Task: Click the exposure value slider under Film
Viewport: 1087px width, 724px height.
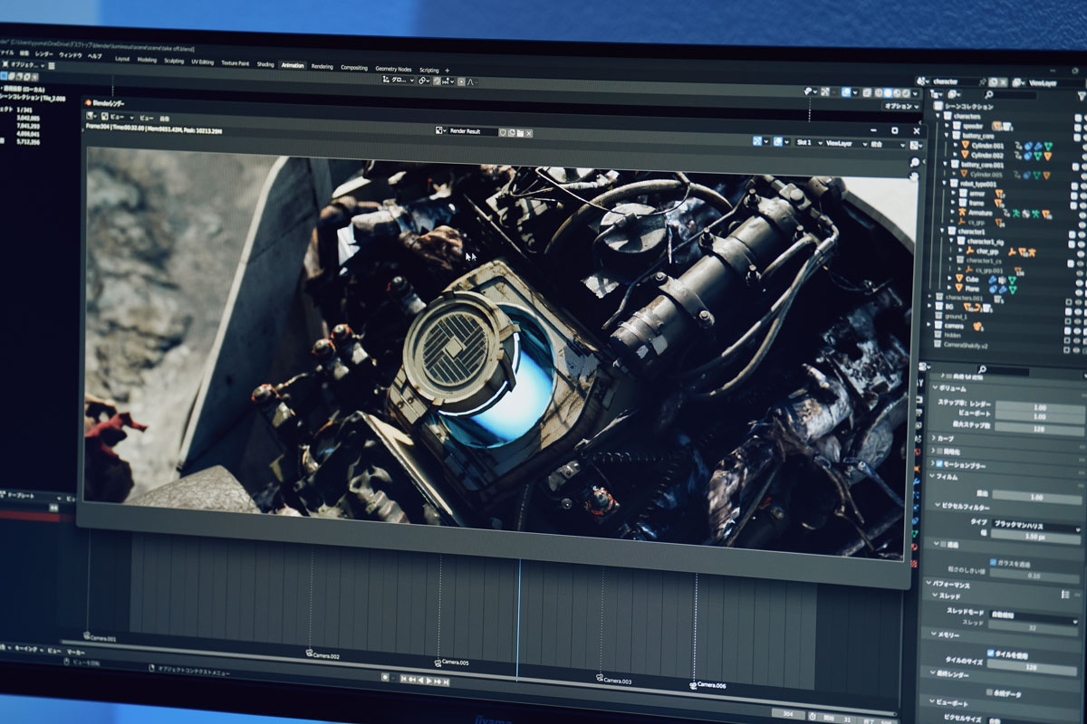Action: (1038, 497)
